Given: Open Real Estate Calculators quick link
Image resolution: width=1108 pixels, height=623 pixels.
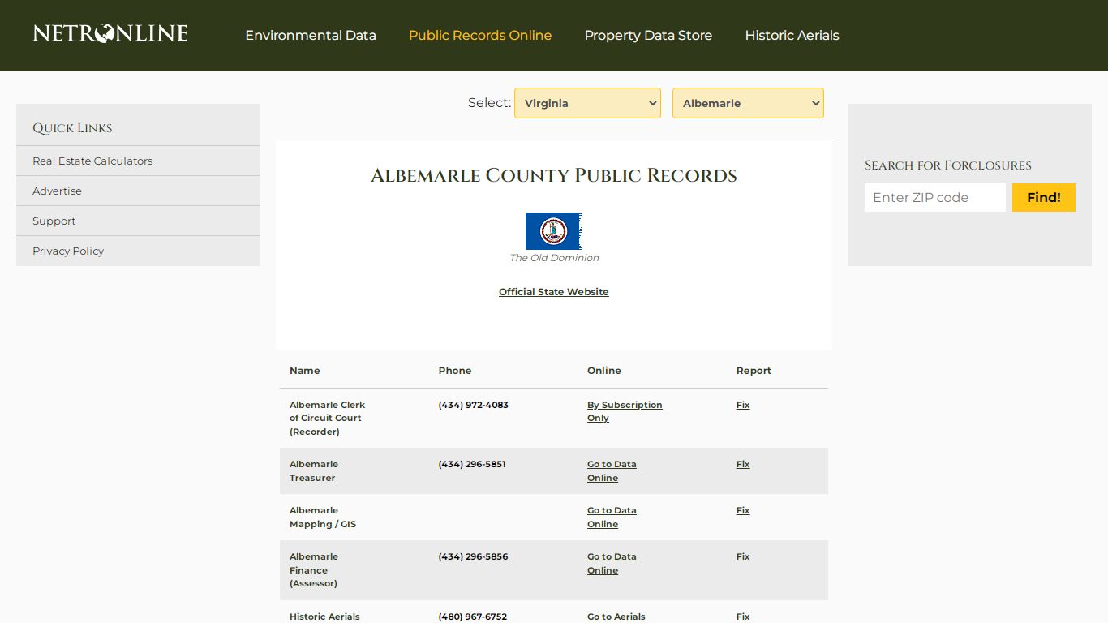Looking at the screenshot, I should coord(92,161).
